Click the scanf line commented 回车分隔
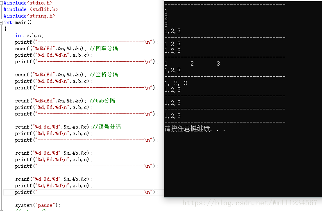This screenshot has height=211, width=322. tap(66, 49)
